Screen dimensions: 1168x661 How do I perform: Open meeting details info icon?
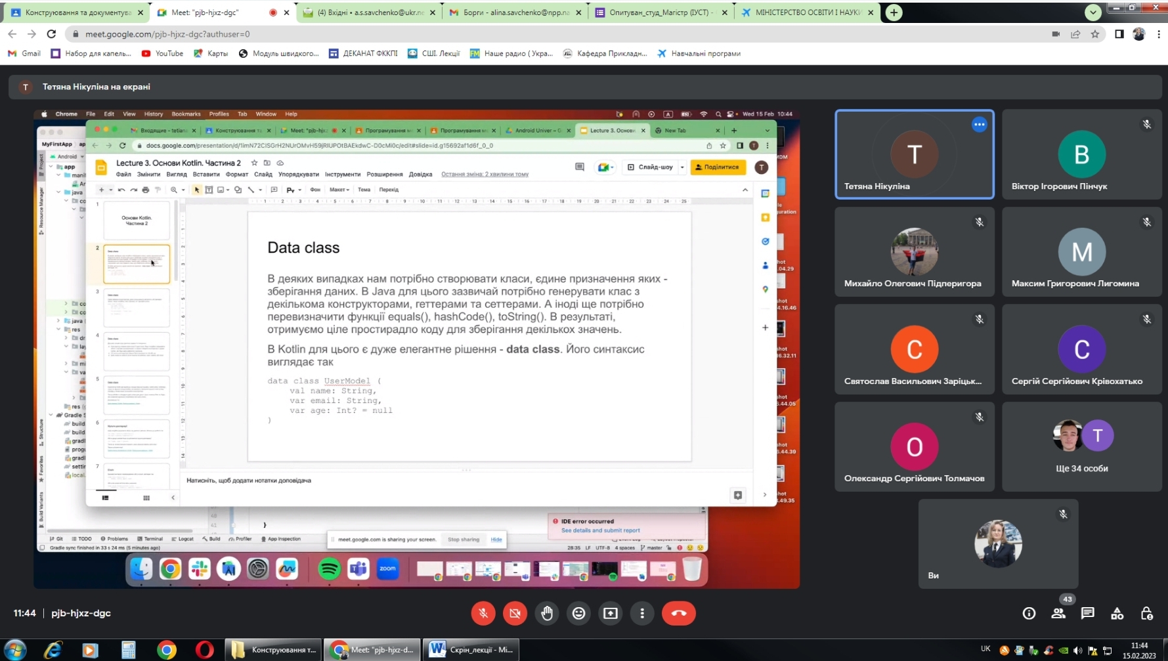[x=1029, y=613]
